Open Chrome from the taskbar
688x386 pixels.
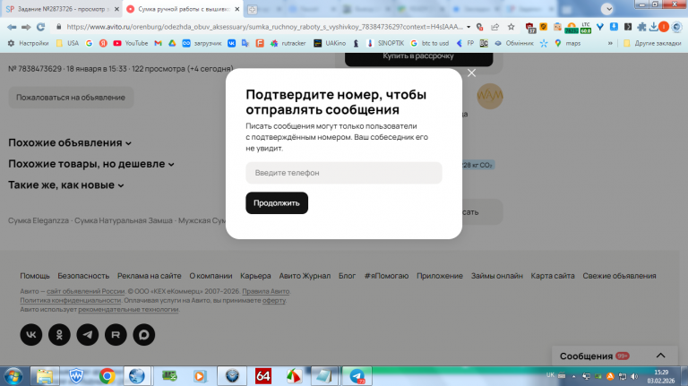click(107, 376)
